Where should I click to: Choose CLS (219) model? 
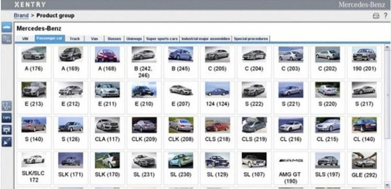click(254, 133)
